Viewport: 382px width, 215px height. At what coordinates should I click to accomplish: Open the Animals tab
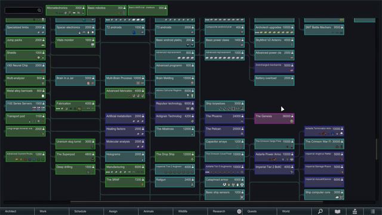tap(156, 211)
